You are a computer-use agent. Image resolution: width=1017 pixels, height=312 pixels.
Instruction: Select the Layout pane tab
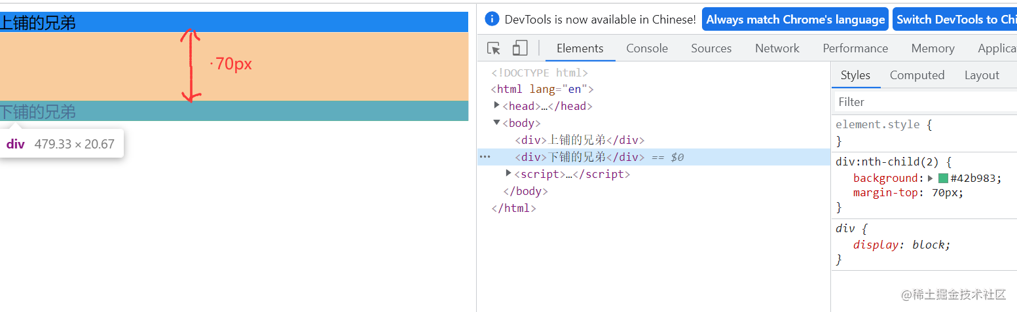pos(982,75)
